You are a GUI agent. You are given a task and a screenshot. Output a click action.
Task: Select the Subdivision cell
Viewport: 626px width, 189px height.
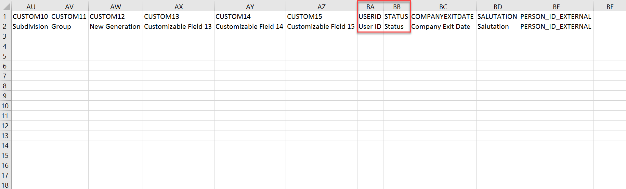click(31, 26)
